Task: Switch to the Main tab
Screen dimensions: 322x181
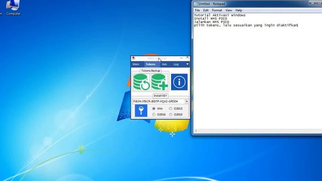Action: pyautogui.click(x=136, y=64)
